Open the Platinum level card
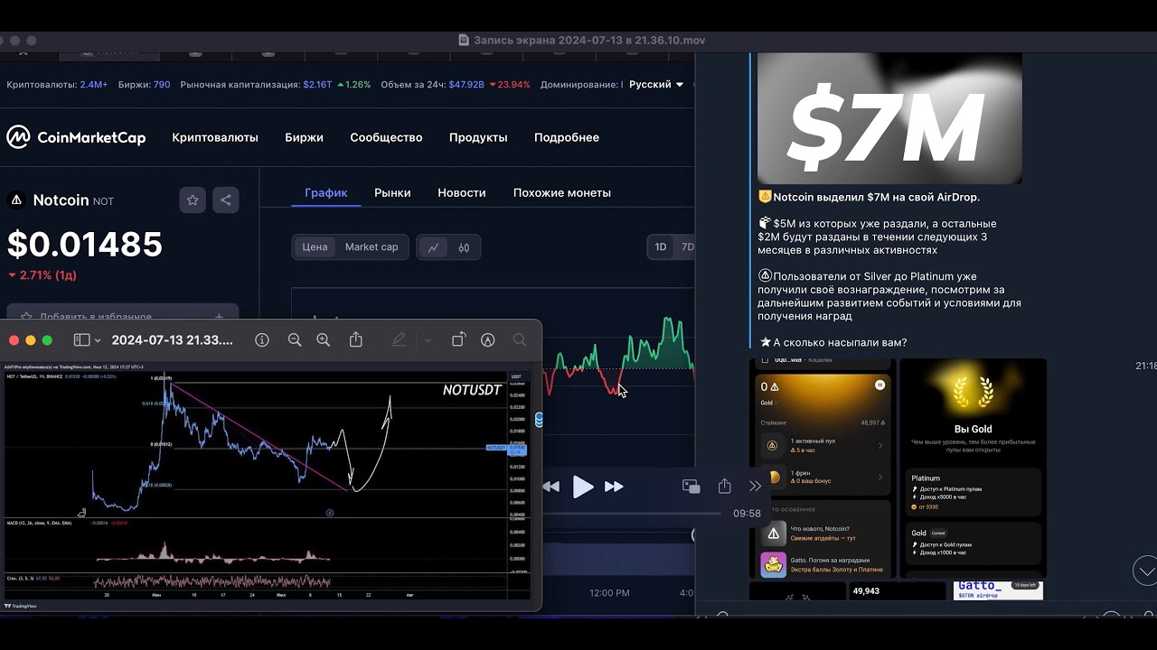 [x=973, y=493]
